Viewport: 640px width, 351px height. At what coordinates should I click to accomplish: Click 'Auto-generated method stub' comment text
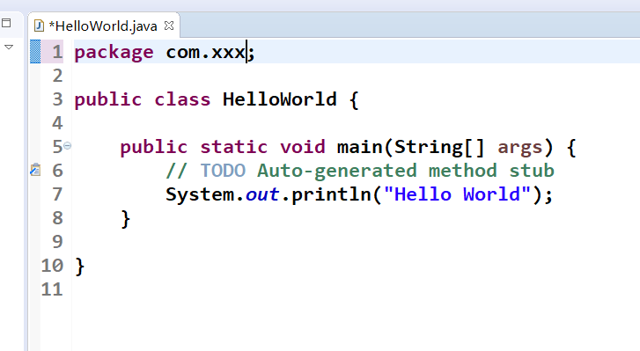pos(405,171)
